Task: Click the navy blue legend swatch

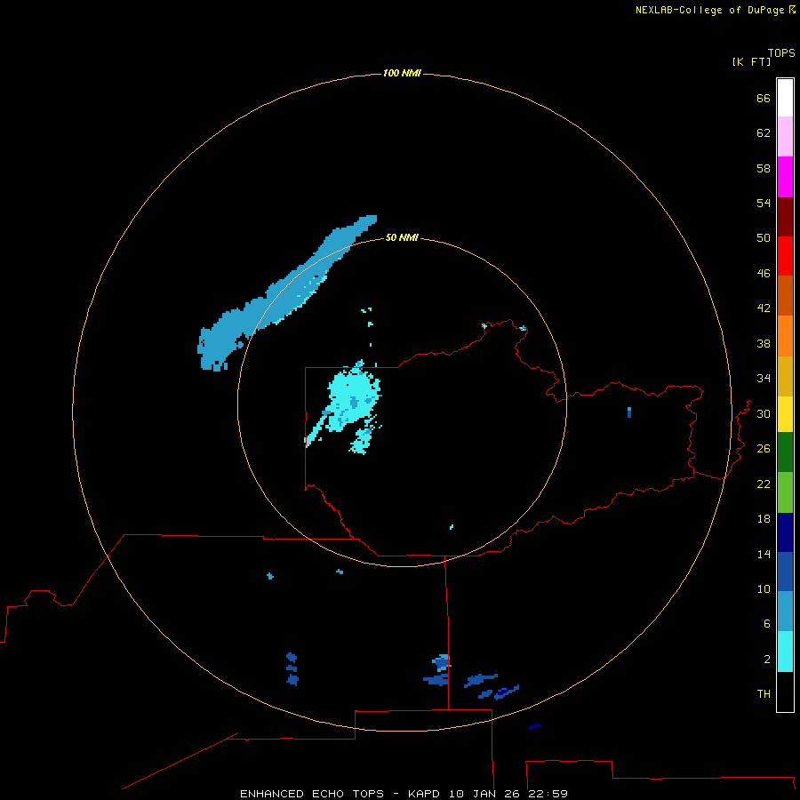Action: click(x=785, y=532)
